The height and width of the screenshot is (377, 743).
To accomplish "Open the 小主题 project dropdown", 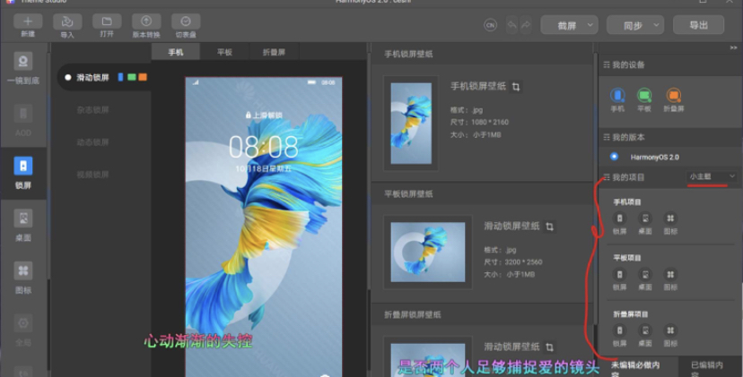I will coord(712,177).
